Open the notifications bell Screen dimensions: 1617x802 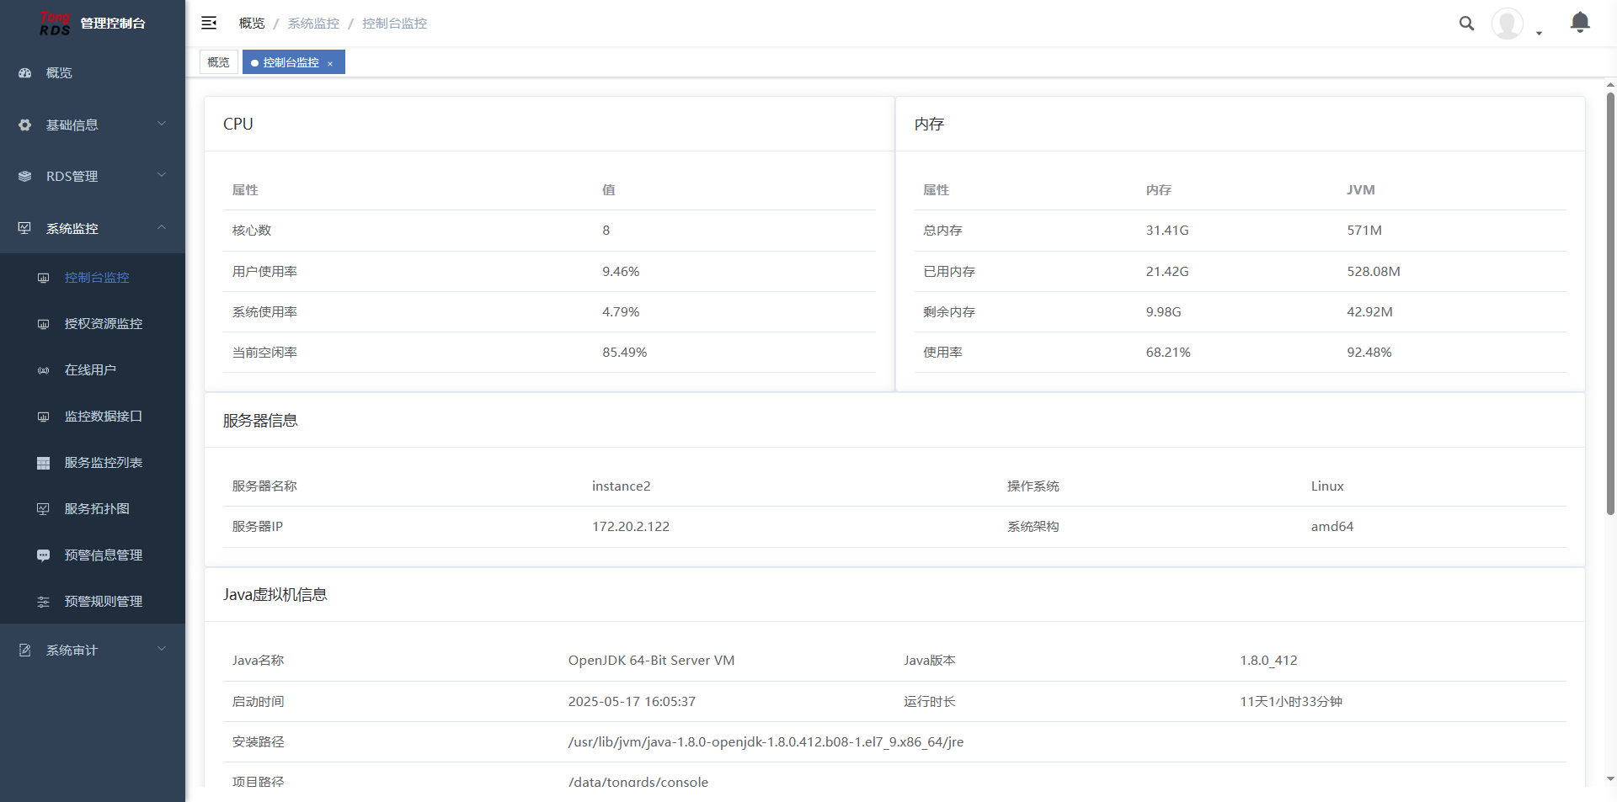(x=1580, y=22)
